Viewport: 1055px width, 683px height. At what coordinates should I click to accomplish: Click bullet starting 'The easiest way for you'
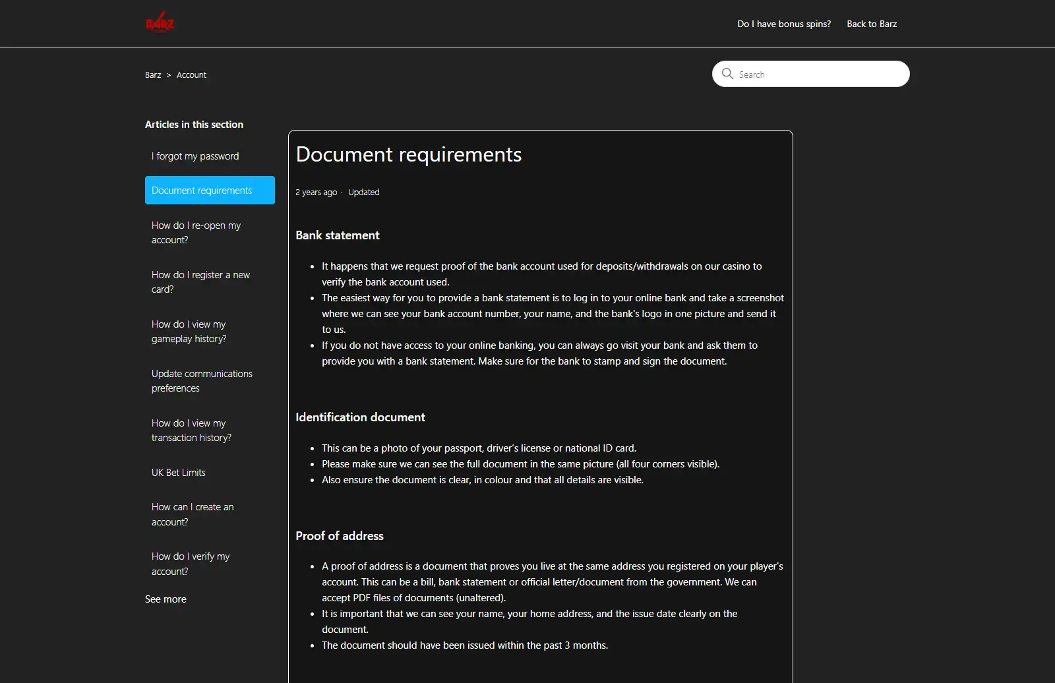tap(553, 314)
